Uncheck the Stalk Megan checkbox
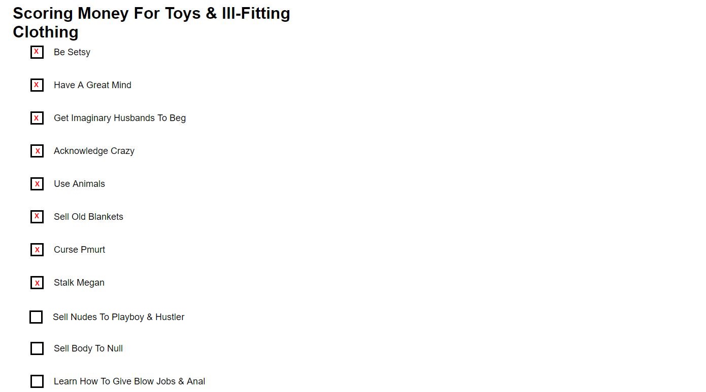 point(37,283)
